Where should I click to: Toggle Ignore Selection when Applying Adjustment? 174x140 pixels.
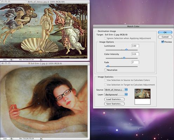coord(105,38)
